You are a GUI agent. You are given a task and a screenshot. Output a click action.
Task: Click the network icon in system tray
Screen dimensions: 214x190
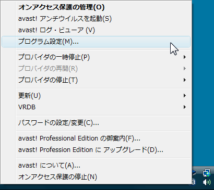pos(207,173)
